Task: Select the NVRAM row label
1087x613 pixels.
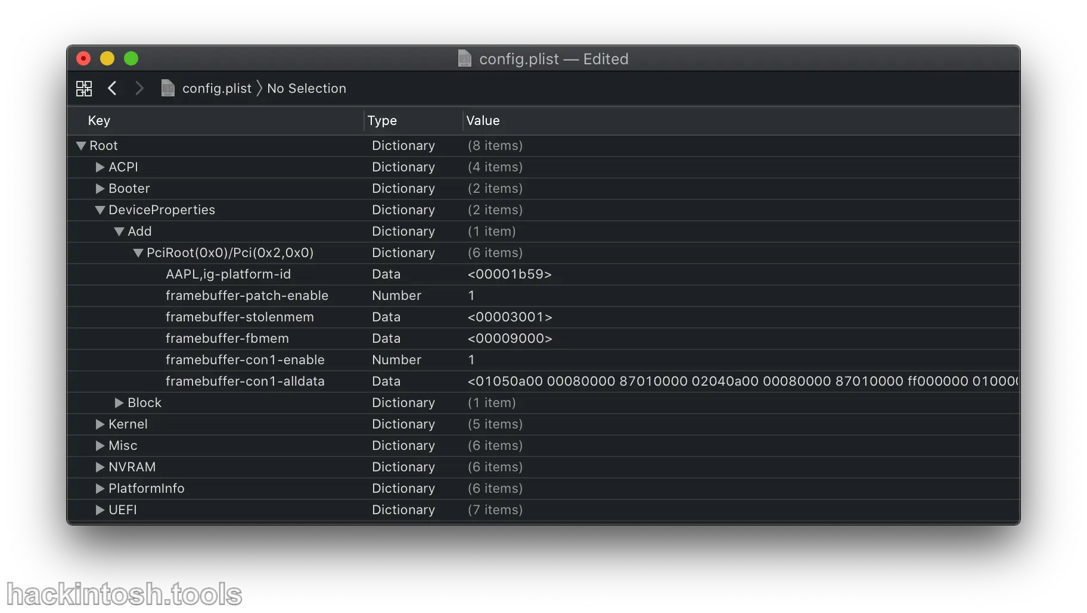Action: tap(132, 467)
